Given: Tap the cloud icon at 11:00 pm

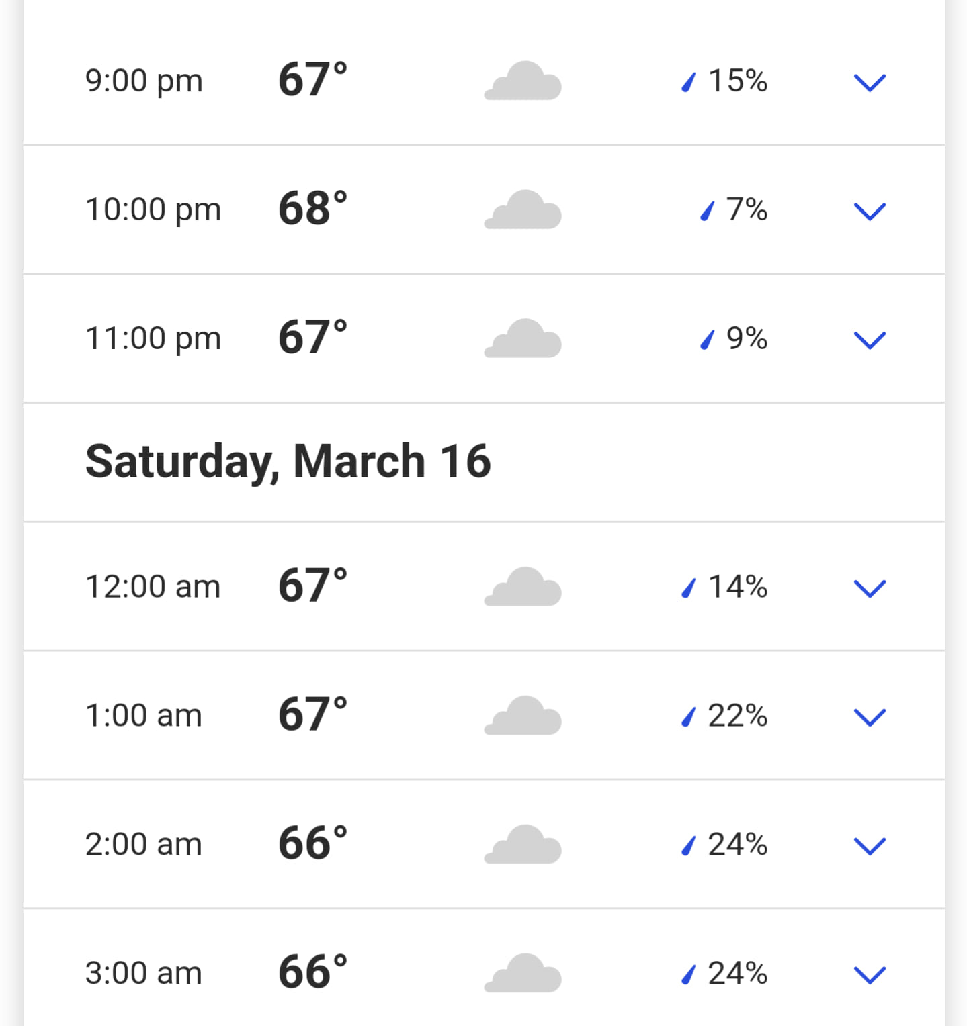Looking at the screenshot, I should point(523,338).
